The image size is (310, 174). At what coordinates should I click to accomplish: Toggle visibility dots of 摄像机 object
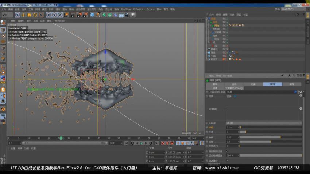(x=226, y=49)
